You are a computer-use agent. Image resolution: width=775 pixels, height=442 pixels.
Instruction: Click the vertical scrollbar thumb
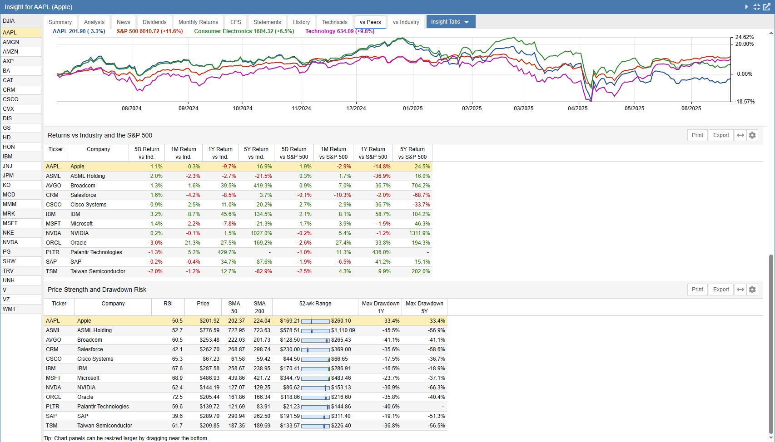point(771,344)
